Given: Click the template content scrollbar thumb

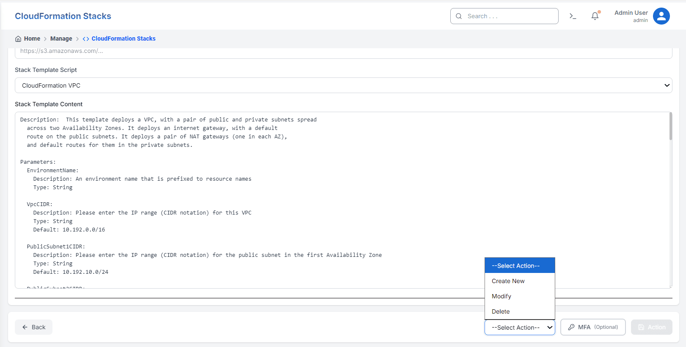Looking at the screenshot, I should point(671,126).
